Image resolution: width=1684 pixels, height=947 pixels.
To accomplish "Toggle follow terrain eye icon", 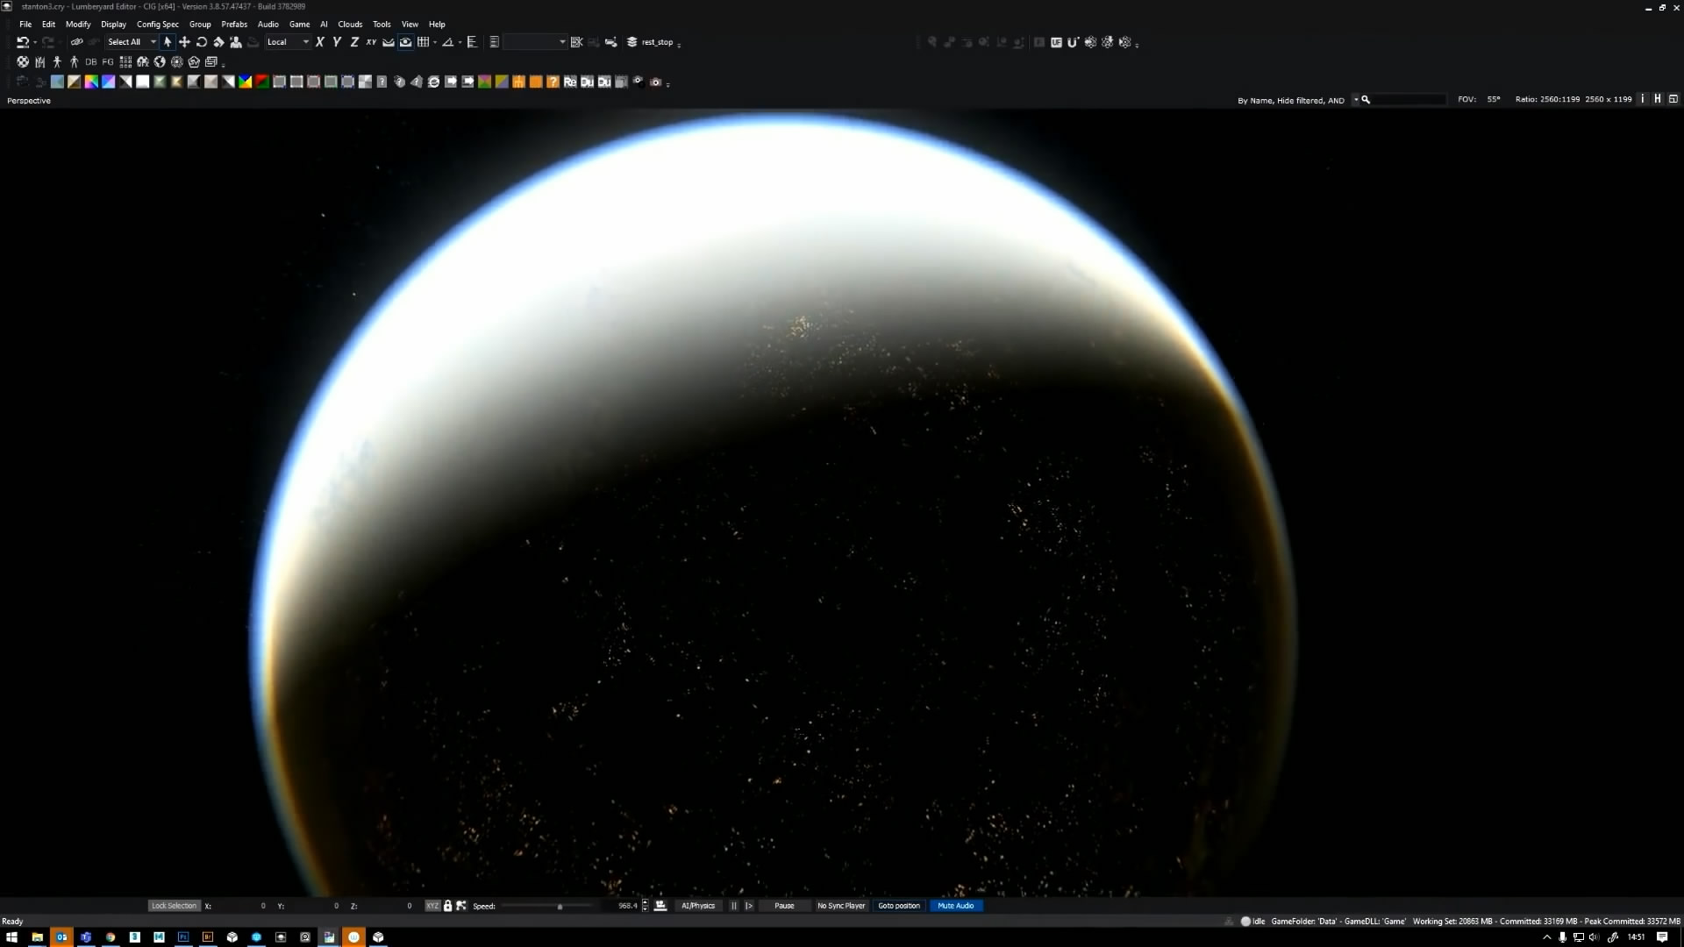I will [x=405, y=42].
